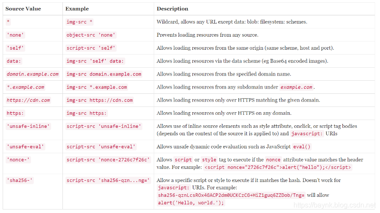The width and height of the screenshot is (380, 213).
Task: Select the "script-src 'self'" example
Action: tap(91, 48)
